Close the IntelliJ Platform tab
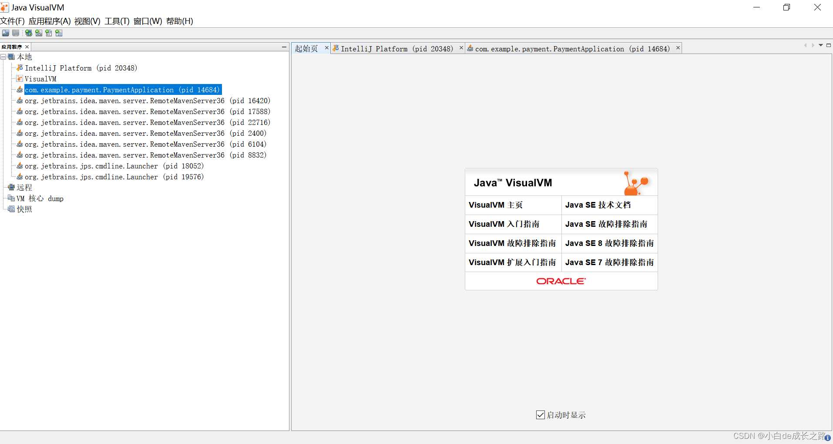 pos(461,48)
